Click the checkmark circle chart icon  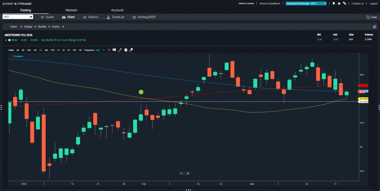126,50
